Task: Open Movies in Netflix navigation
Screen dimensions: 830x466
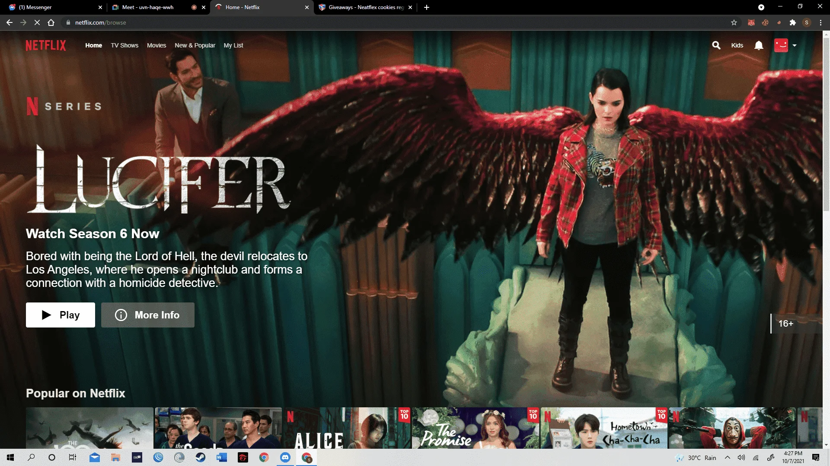Action: 156,45
